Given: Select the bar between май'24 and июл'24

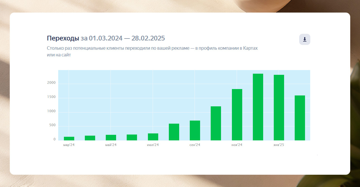Looking at the screenshot, I should [132, 137].
